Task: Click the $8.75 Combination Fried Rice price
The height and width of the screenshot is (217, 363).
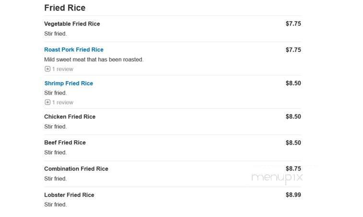Action: (x=293, y=169)
